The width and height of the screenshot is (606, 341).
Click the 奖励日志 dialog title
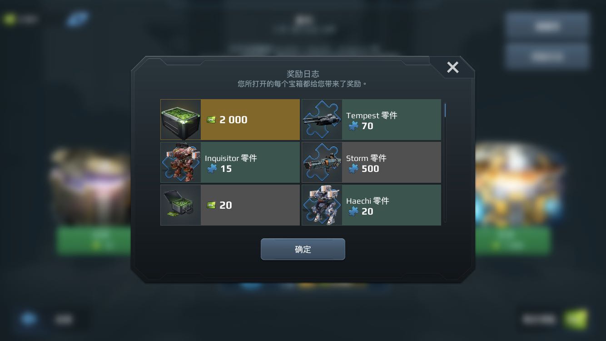click(303, 74)
